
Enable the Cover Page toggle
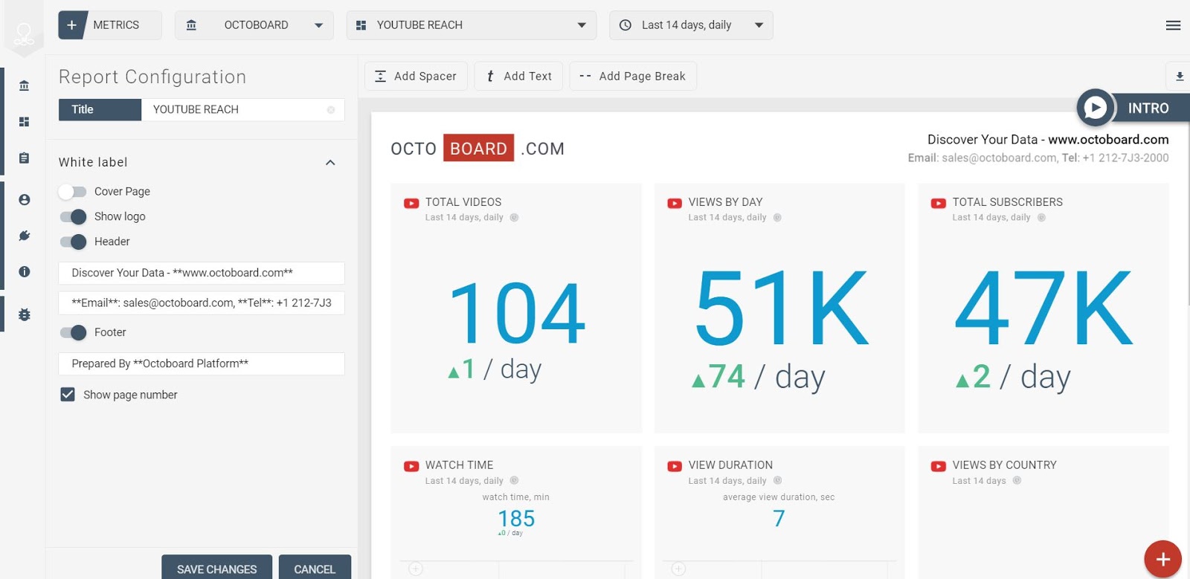click(73, 192)
